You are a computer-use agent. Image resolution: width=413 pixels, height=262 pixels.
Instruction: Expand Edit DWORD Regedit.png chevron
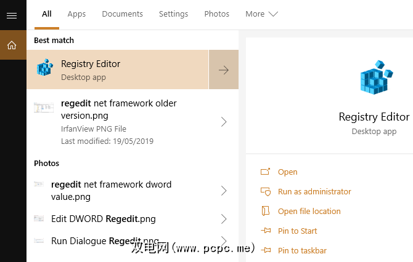[224, 219]
